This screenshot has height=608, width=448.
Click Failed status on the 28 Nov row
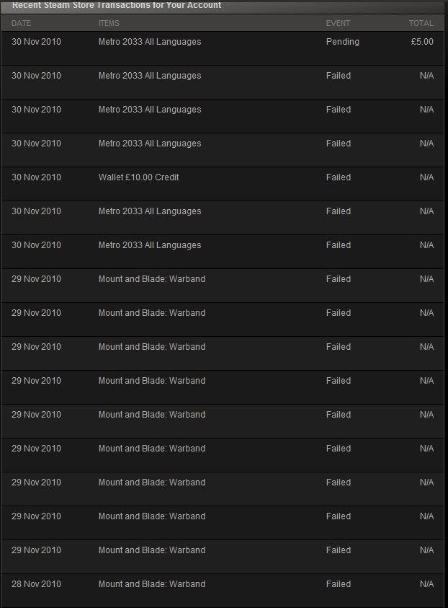tap(338, 584)
